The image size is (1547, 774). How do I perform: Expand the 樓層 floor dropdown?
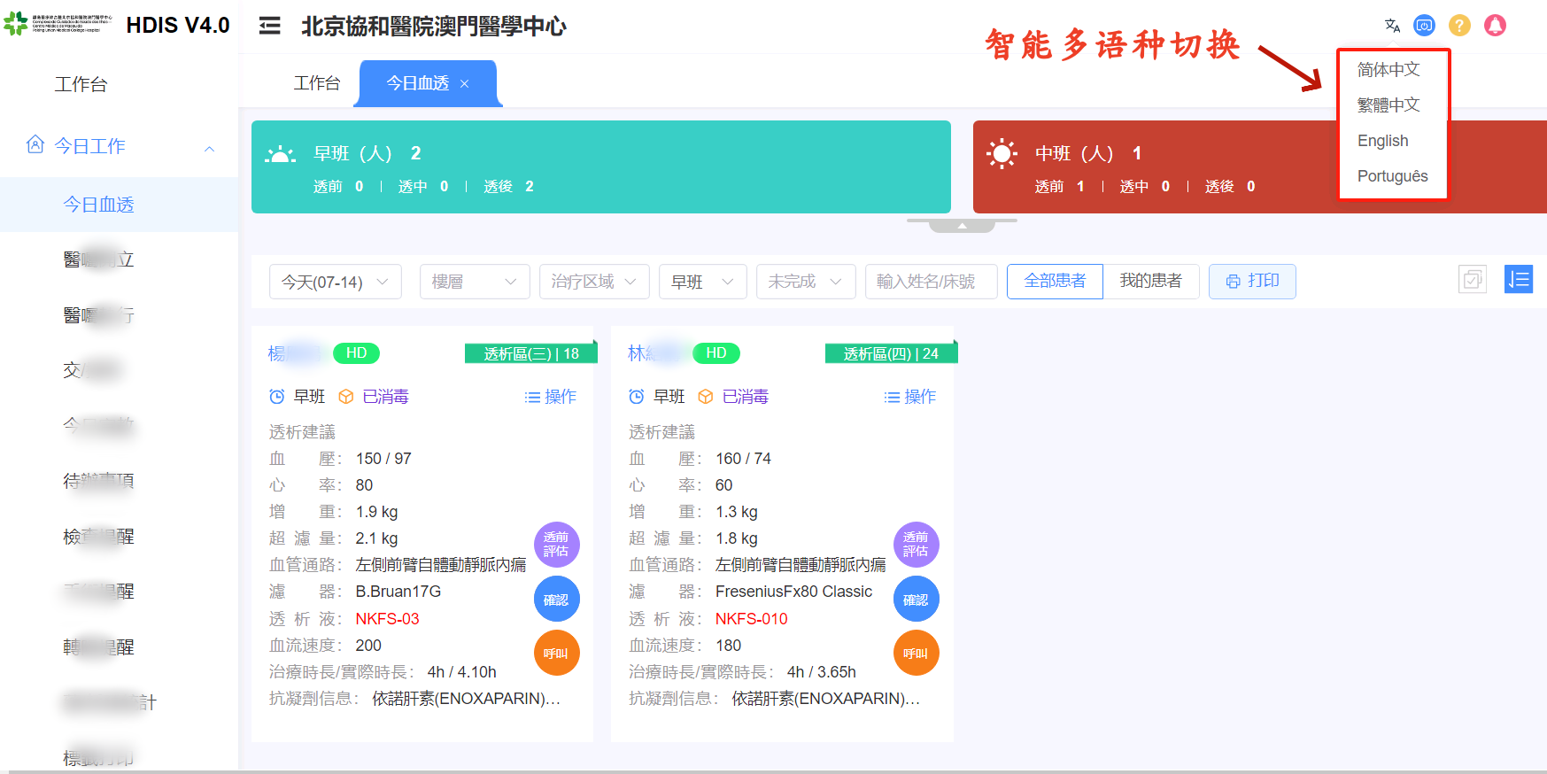point(474,282)
